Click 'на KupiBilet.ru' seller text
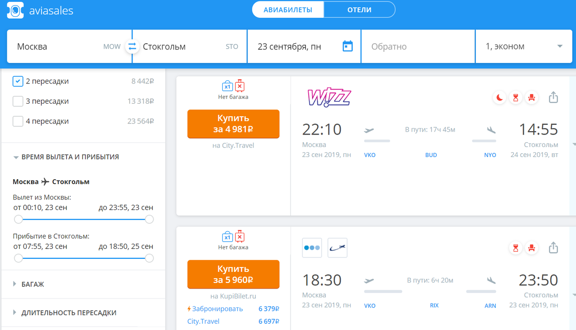Viewport: 576px width, 330px height. click(233, 296)
